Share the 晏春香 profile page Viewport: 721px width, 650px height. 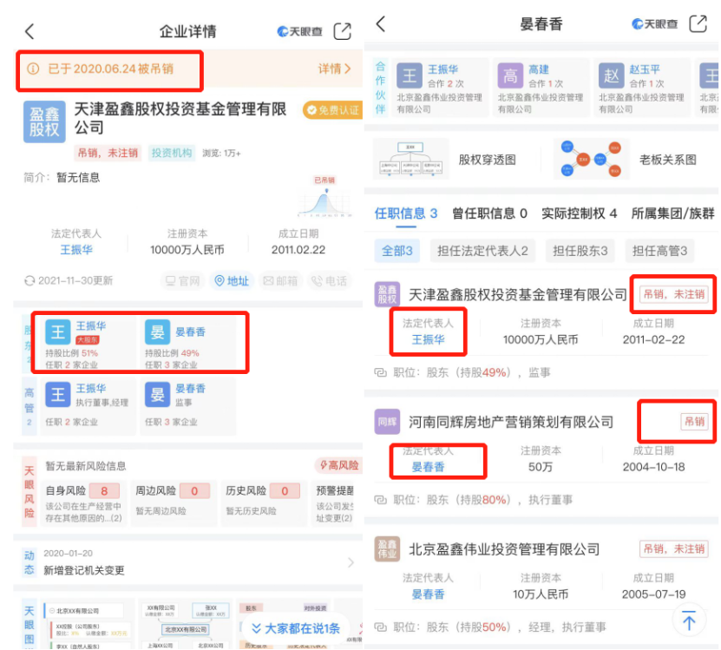tap(698, 23)
